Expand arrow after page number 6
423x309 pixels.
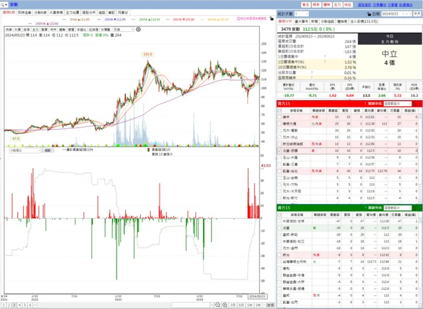click(35, 305)
